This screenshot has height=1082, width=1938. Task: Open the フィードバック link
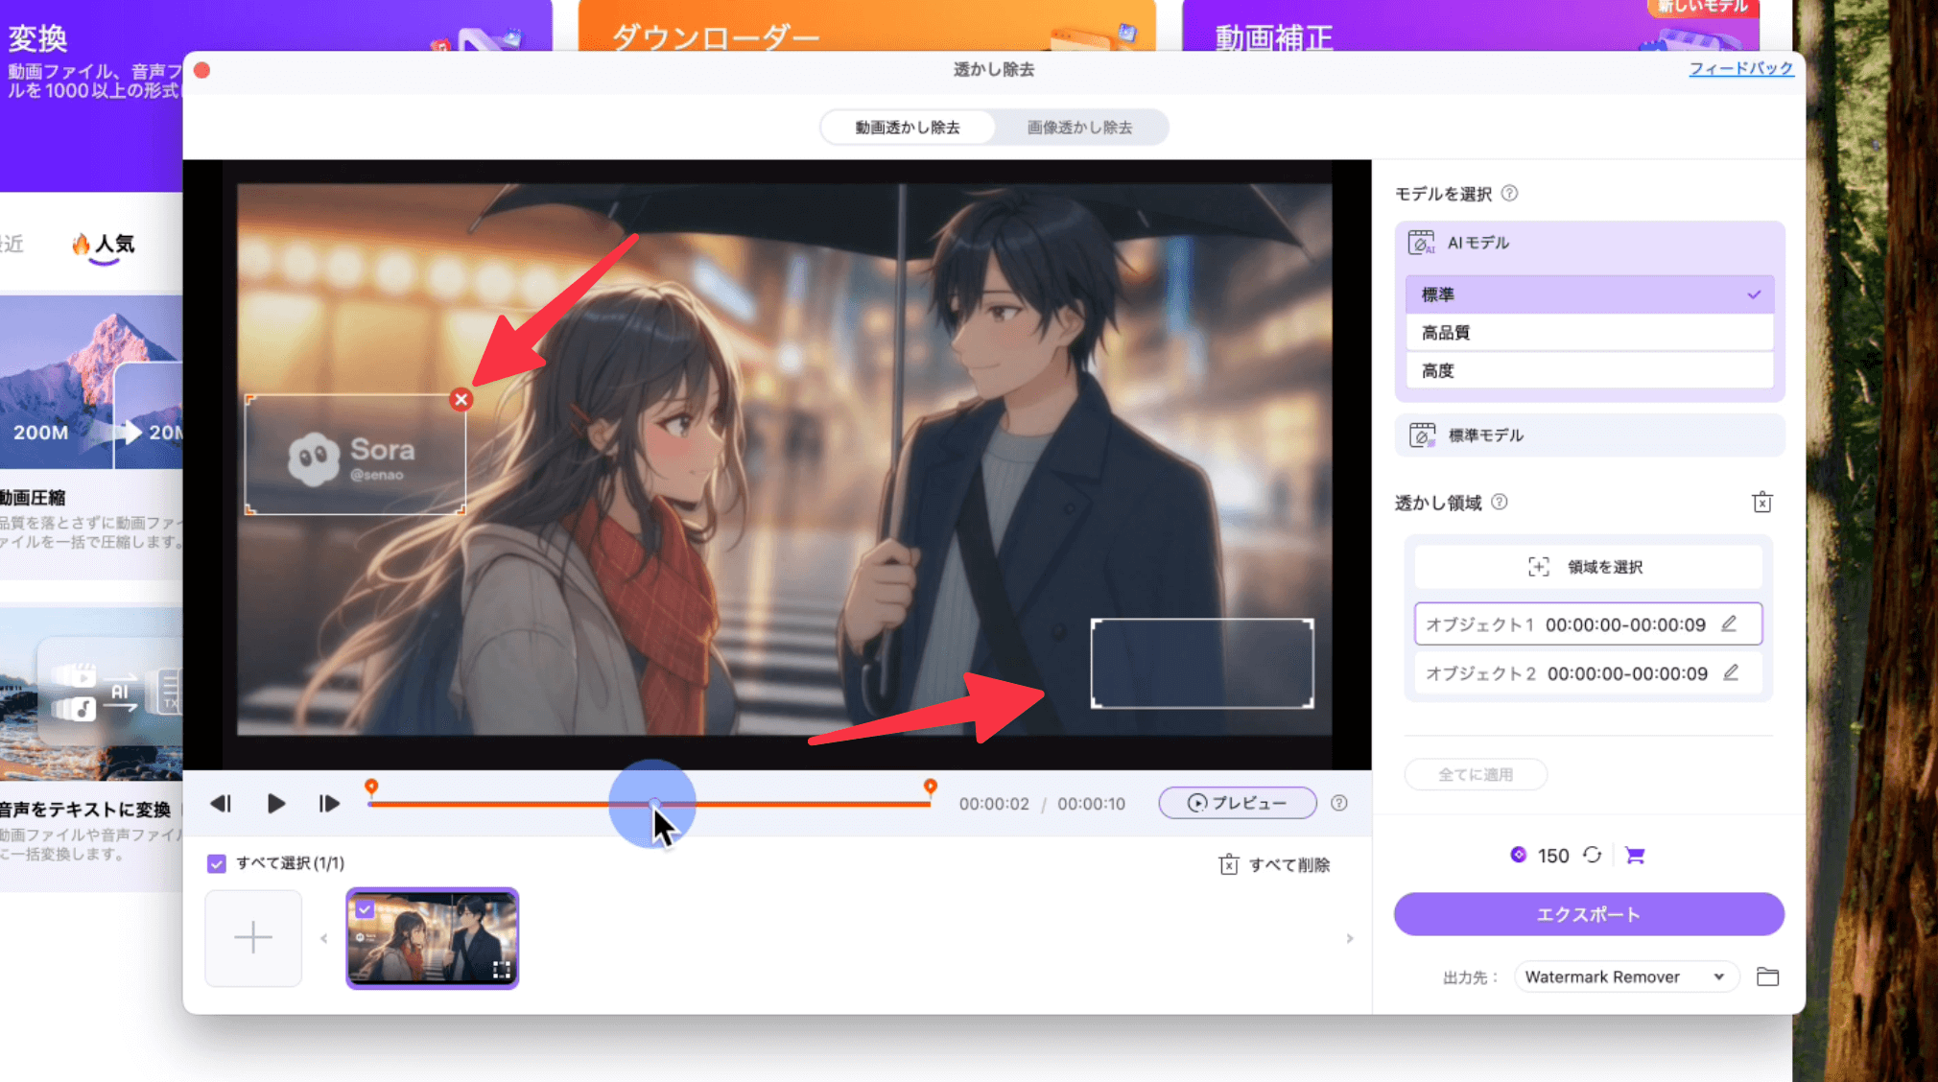[1741, 68]
